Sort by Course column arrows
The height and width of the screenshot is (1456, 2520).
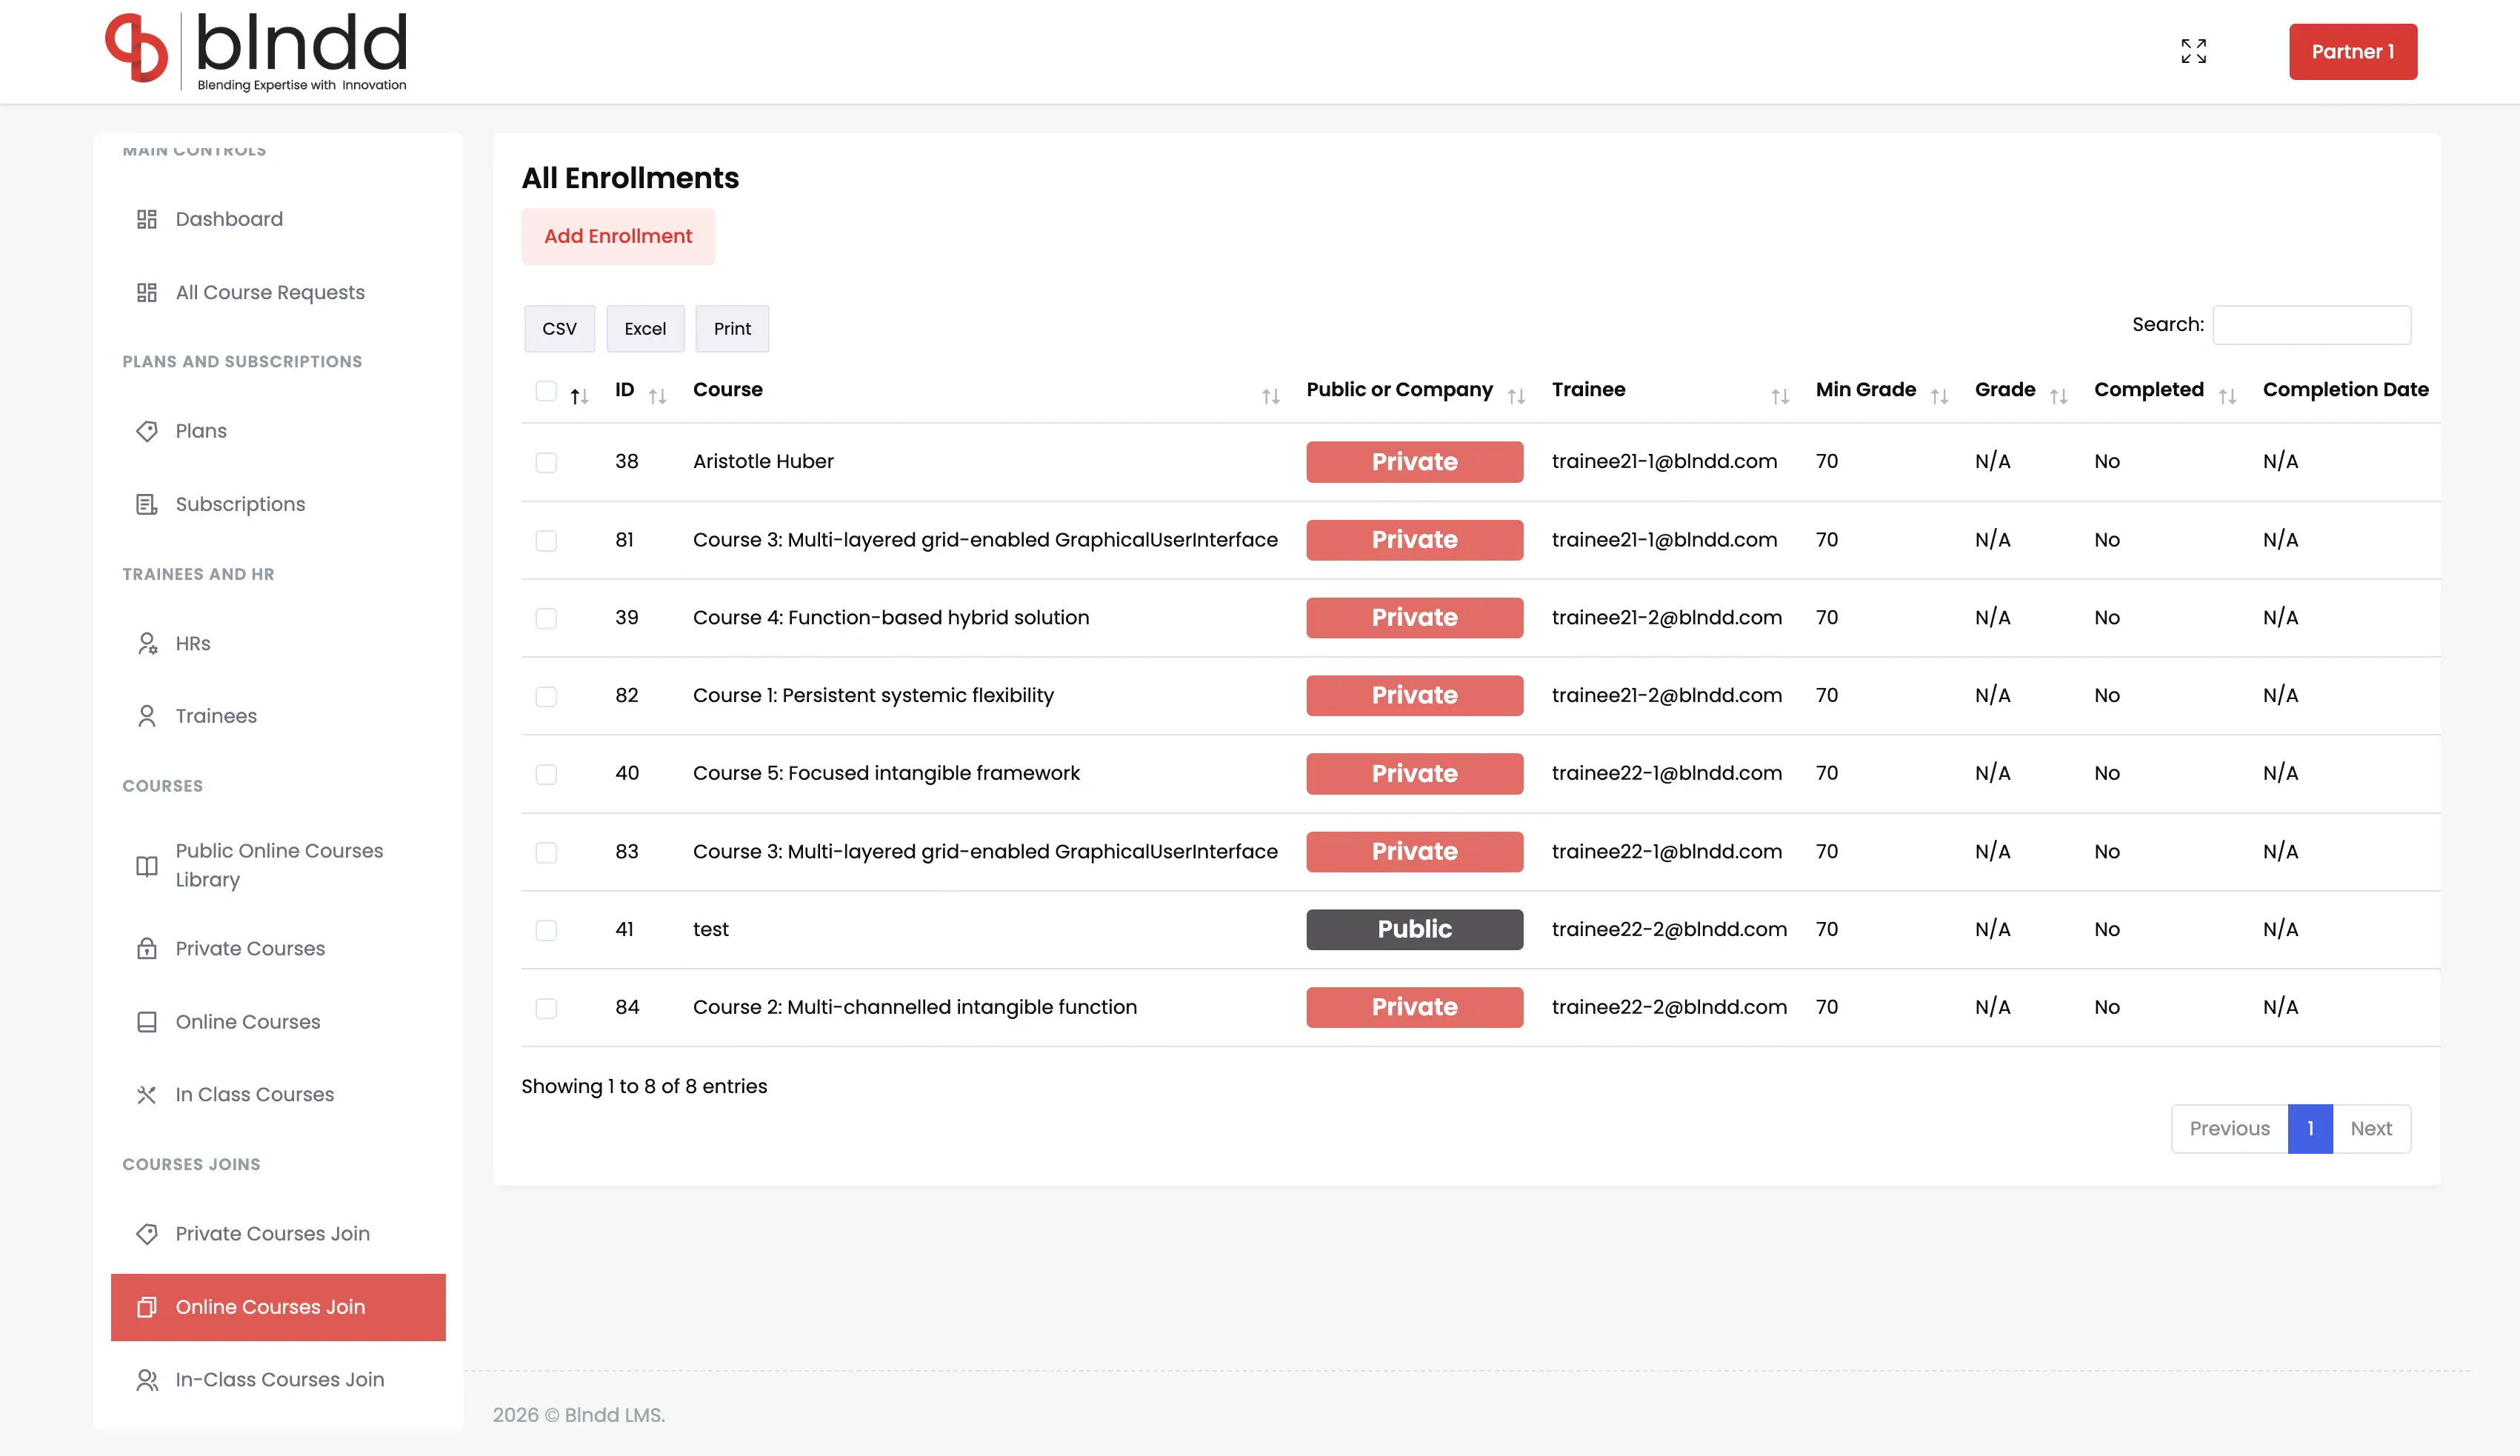(x=1271, y=397)
